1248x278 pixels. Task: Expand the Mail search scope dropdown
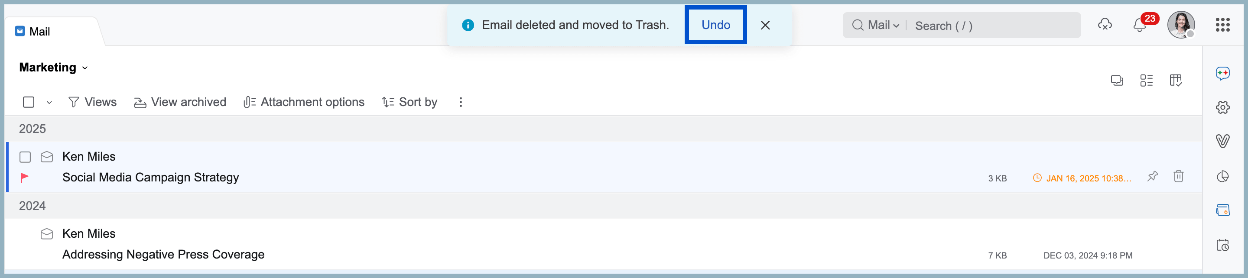click(x=883, y=25)
